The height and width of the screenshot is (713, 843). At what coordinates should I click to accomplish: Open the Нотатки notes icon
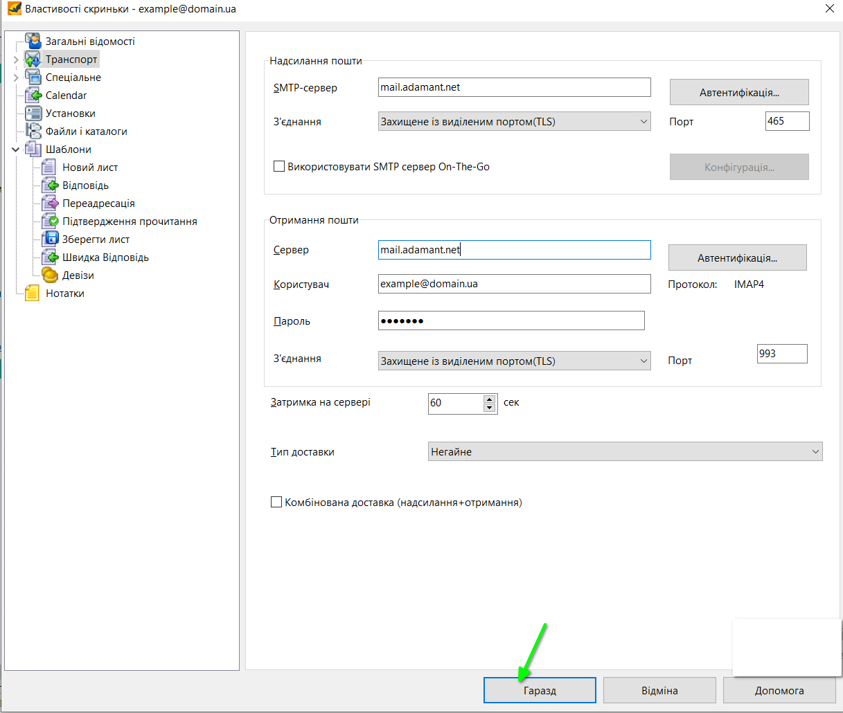click(x=33, y=294)
